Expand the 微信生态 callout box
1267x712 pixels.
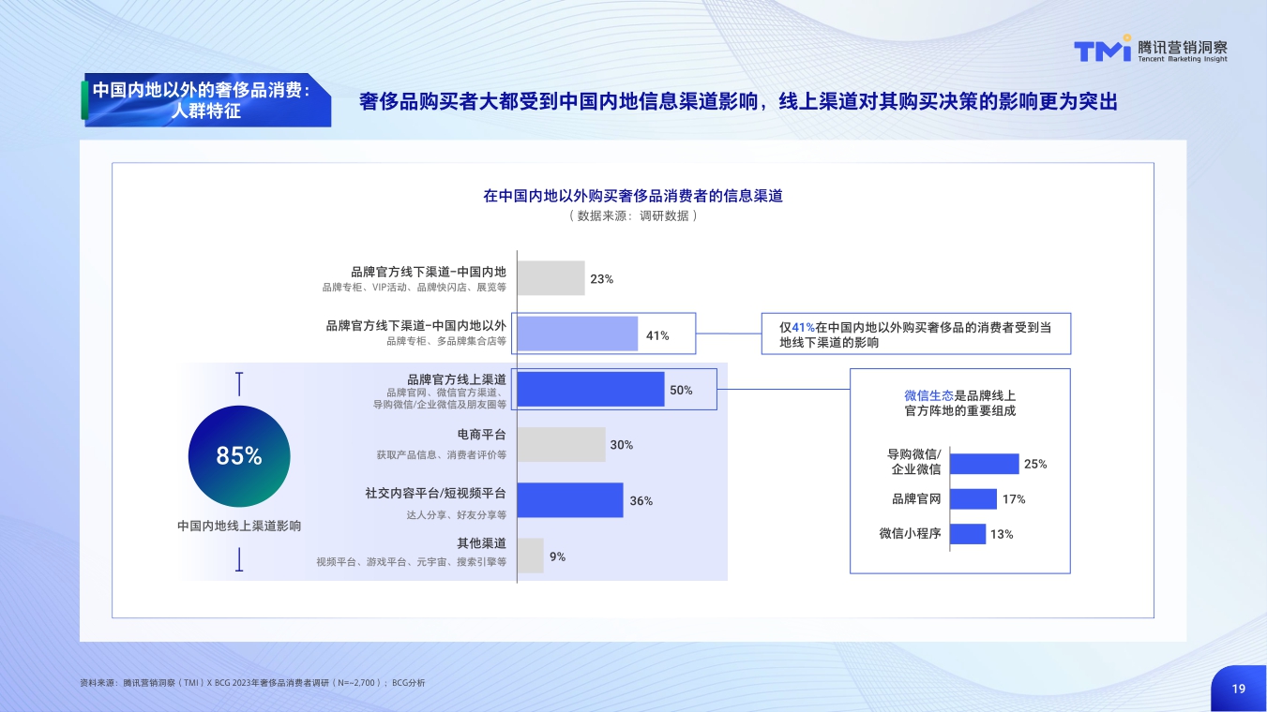(960, 471)
